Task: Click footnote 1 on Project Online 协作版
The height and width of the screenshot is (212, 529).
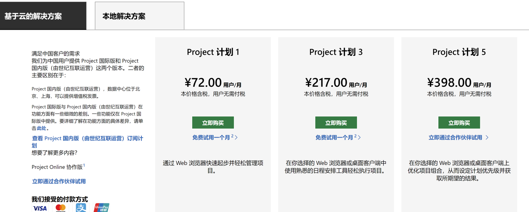Action: point(84,165)
